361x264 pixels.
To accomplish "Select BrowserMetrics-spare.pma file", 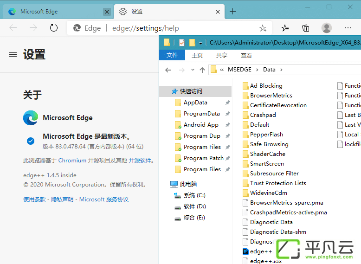I will point(283,203).
